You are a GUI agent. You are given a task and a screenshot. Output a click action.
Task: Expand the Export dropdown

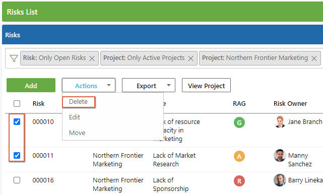149,85
